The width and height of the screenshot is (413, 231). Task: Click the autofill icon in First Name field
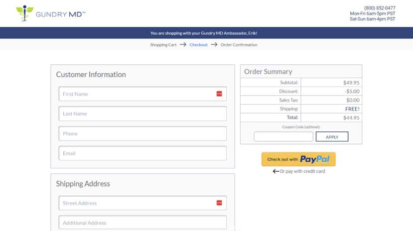[x=219, y=94]
